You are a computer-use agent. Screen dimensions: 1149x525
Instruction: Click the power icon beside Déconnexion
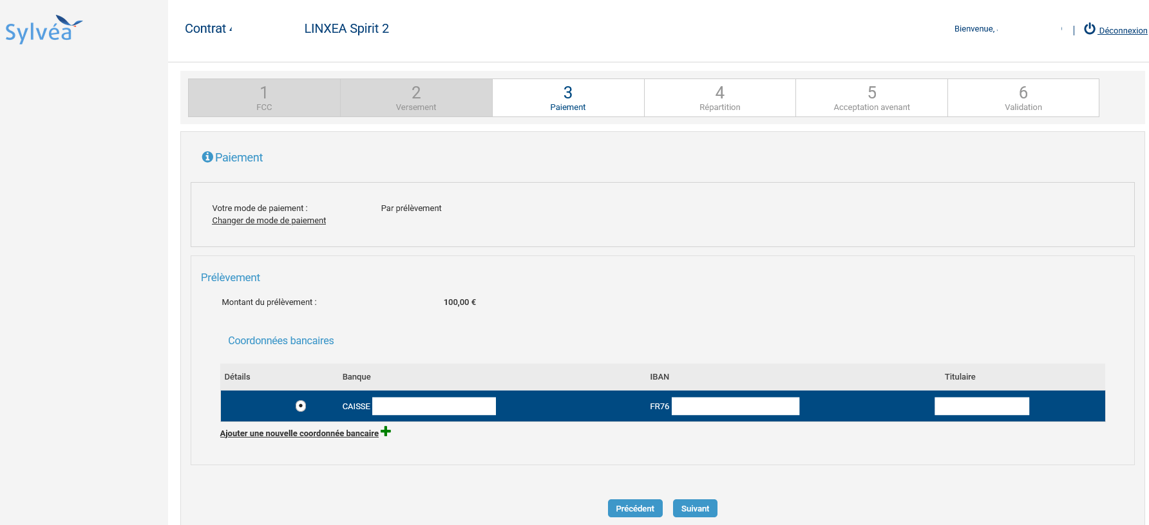(x=1089, y=29)
